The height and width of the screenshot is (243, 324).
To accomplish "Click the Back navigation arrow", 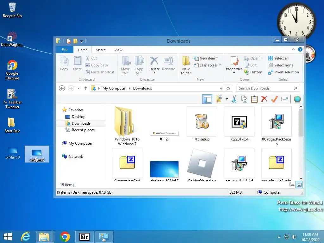I will click(62, 88).
